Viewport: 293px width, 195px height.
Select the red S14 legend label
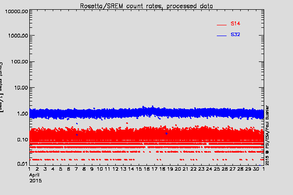[235, 24]
